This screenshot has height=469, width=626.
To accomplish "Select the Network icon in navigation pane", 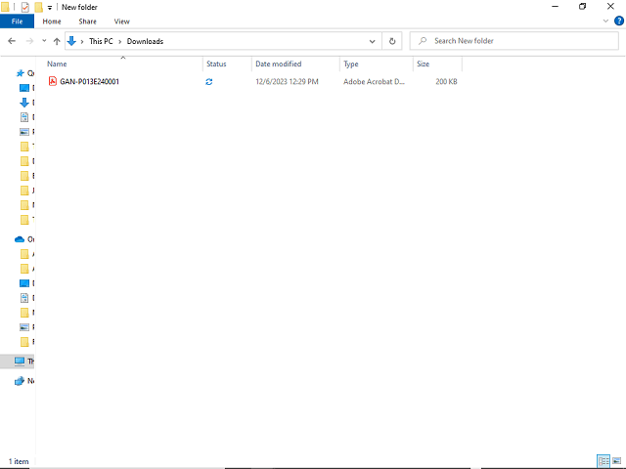I will click(x=20, y=381).
